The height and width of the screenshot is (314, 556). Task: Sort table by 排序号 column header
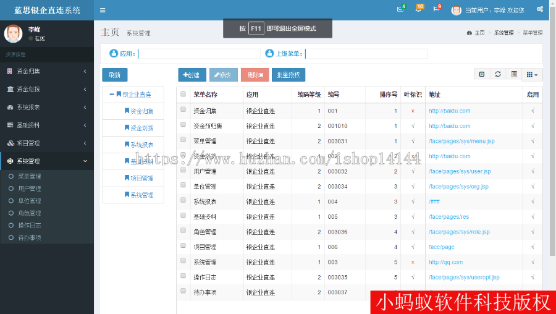389,95
